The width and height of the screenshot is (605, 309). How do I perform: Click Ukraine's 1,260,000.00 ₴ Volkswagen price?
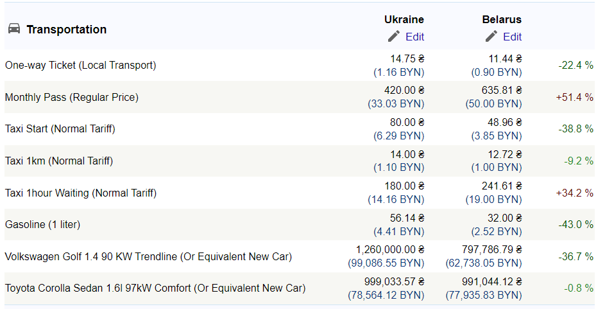click(x=390, y=250)
